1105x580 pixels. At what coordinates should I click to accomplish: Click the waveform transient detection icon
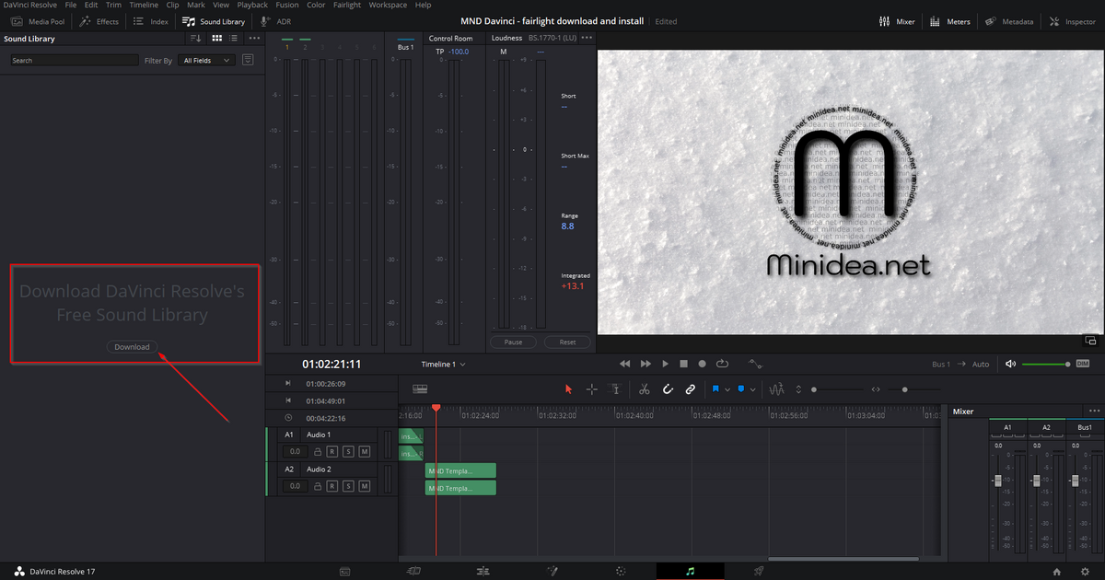pyautogui.click(x=776, y=389)
